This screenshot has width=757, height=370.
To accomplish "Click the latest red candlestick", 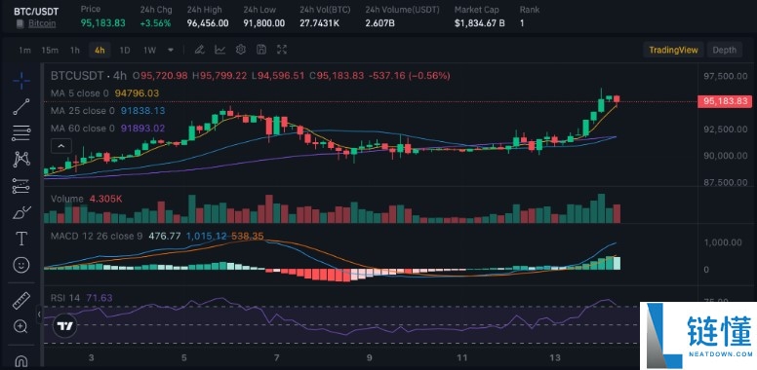I will [x=617, y=99].
